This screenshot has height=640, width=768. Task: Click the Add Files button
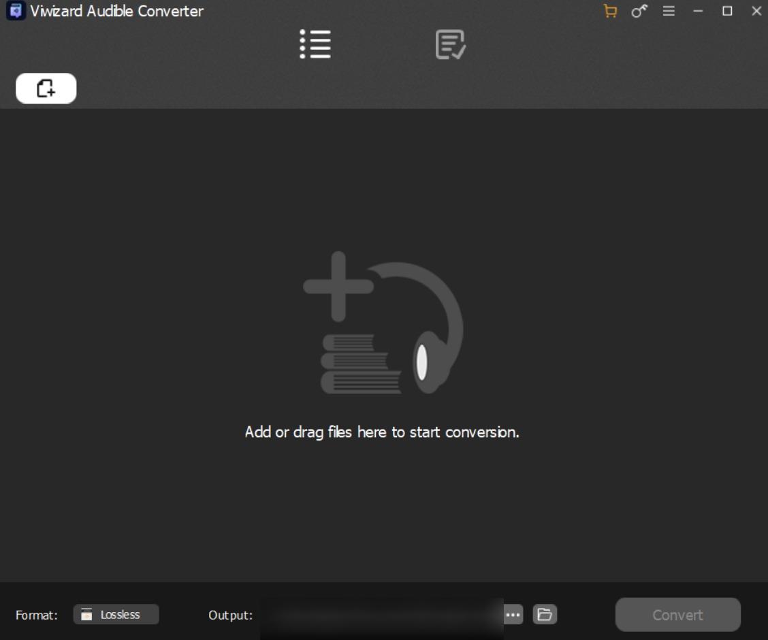[46, 88]
